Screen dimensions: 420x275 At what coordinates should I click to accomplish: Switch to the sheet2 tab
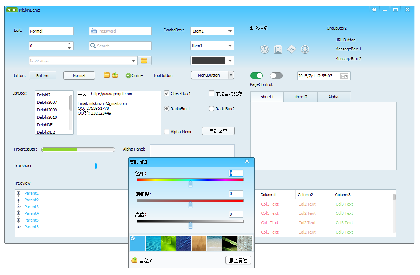click(x=301, y=97)
